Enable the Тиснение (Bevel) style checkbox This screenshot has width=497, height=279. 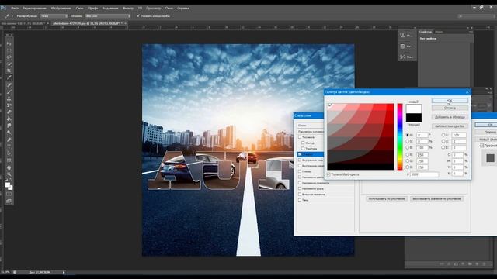point(300,137)
